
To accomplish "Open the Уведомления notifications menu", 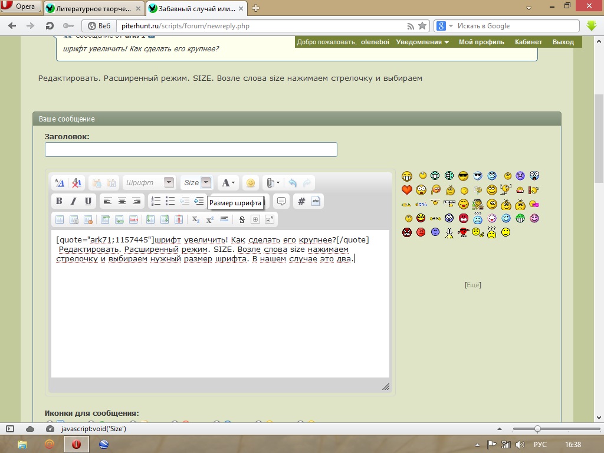I will click(x=422, y=42).
